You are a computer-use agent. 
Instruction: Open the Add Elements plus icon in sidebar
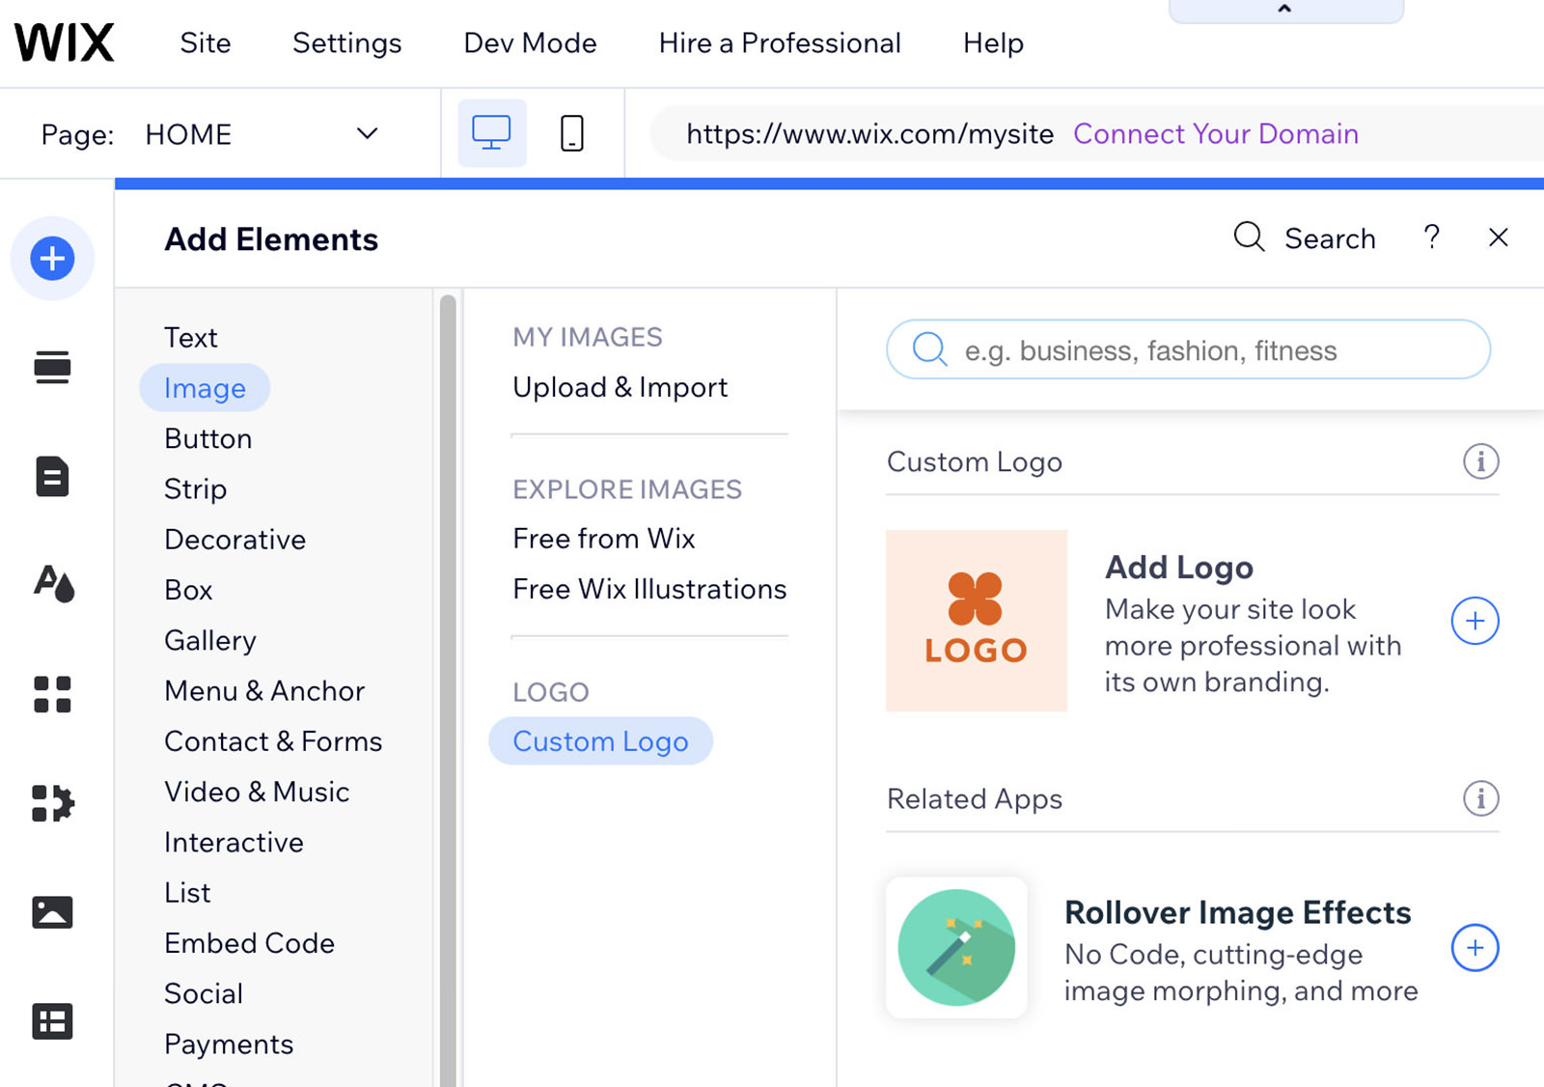tap(52, 259)
